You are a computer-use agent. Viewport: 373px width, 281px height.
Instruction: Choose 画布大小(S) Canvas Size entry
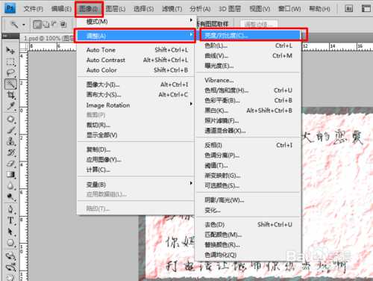(136, 95)
